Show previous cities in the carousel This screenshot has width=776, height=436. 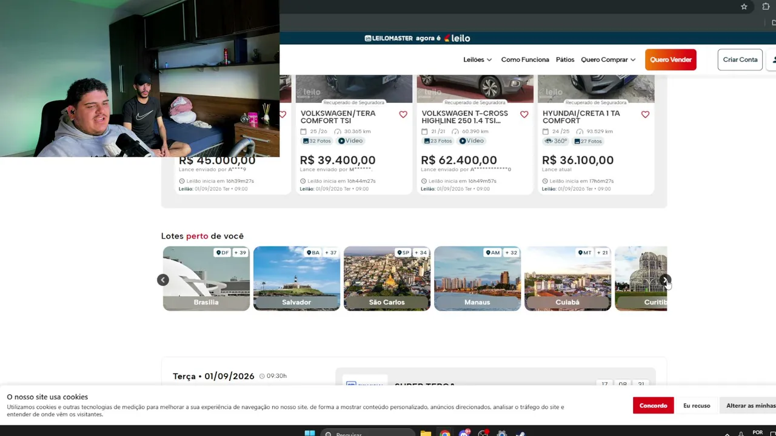pos(162,280)
